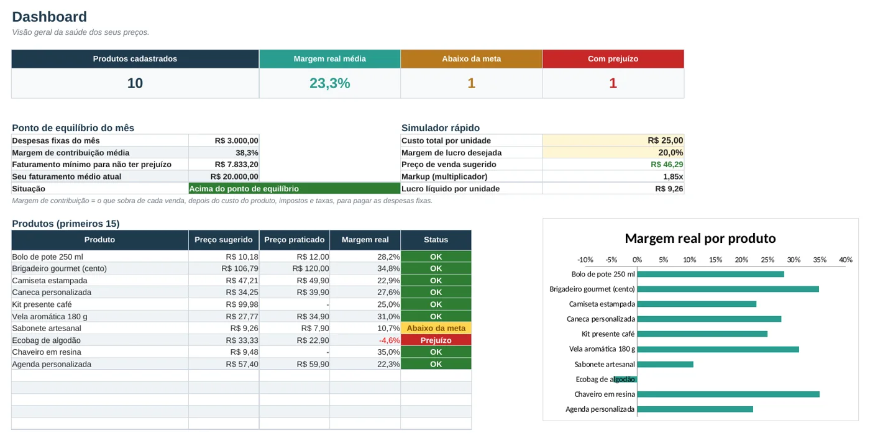Image resolution: width=870 pixels, height=441 pixels.
Task: Select the suggested price R$ 46,29
Action: pos(613,165)
